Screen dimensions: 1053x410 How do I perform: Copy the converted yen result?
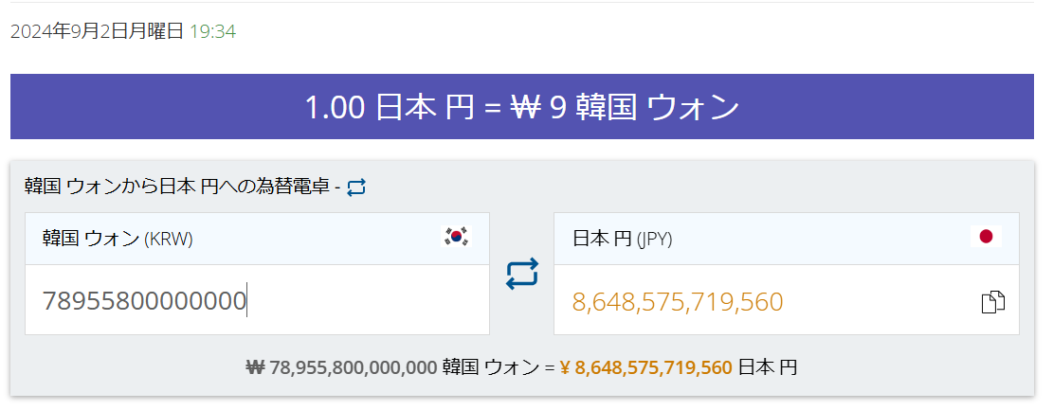[x=992, y=303]
